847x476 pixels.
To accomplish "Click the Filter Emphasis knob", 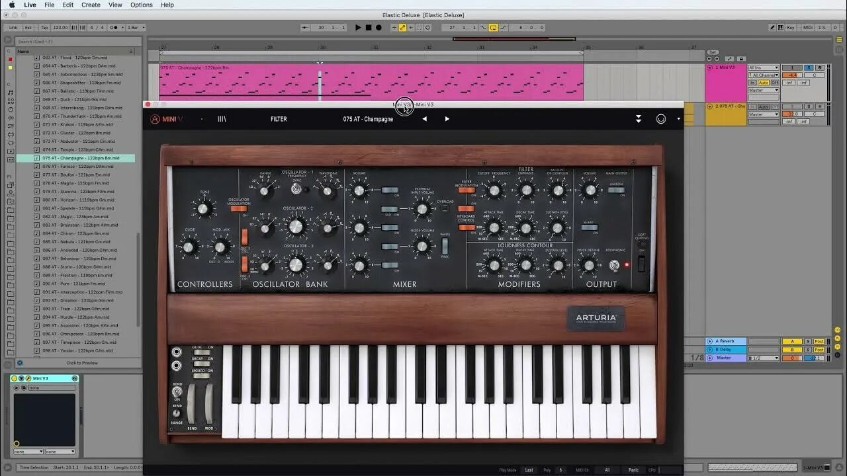I will [x=525, y=191].
